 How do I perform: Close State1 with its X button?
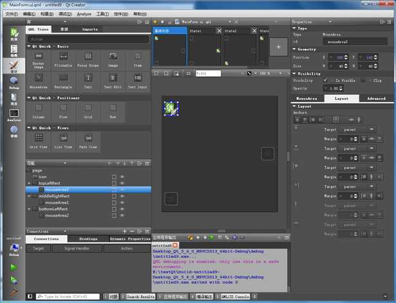[219, 31]
